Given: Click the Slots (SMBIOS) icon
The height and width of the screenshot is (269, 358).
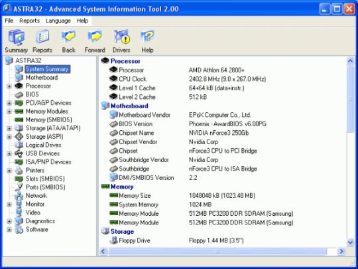Looking at the screenshot, I should click(19, 179).
